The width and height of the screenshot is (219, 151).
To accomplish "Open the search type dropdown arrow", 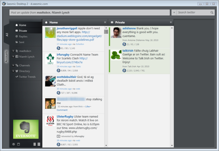I will coord(174,13).
